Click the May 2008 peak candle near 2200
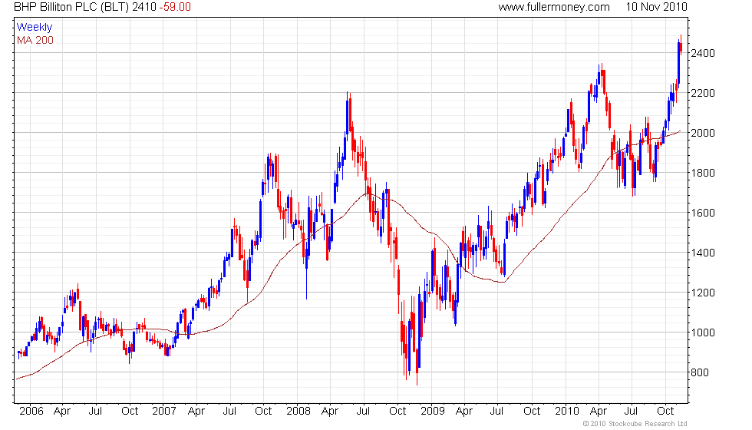This screenshot has width=752, height=430. click(347, 115)
